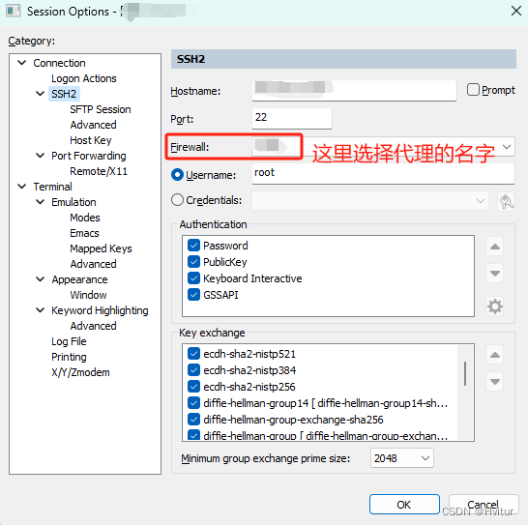Screen dimensions: 528x525
Task: Move authentication method up with arrow
Action: 495,247
